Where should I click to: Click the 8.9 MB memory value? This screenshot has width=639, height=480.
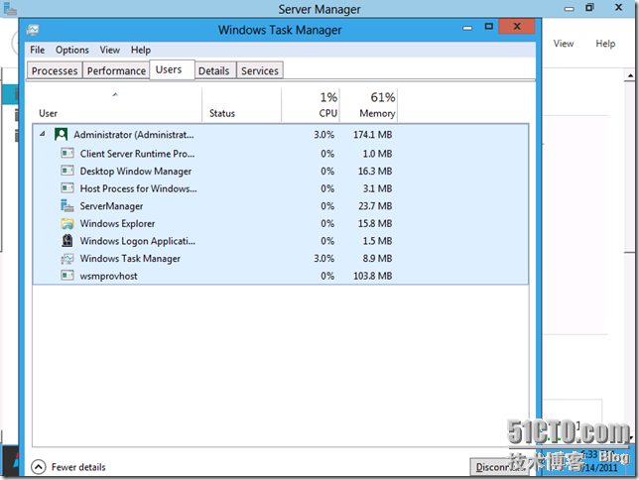[377, 258]
